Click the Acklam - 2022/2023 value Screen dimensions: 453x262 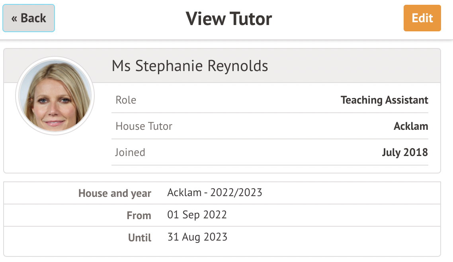pos(215,193)
